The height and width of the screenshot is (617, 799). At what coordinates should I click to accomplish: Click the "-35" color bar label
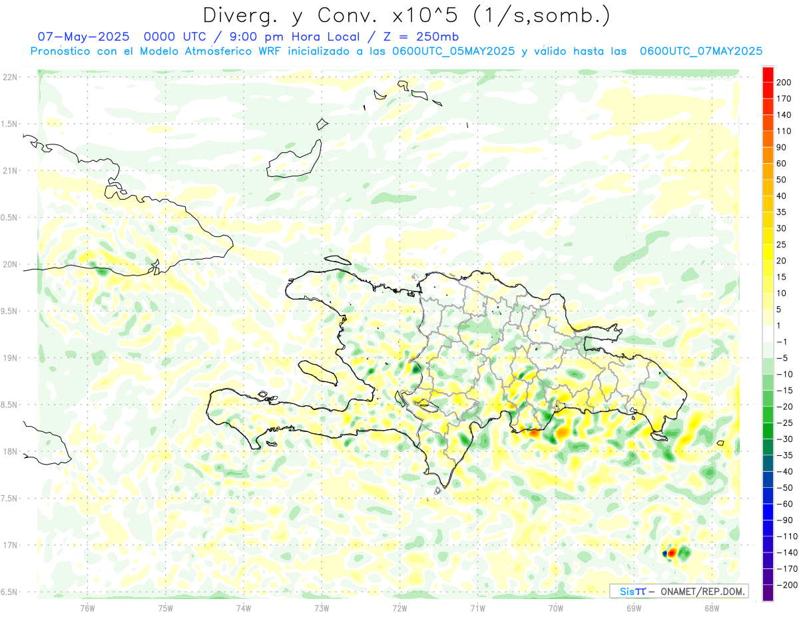coord(784,455)
